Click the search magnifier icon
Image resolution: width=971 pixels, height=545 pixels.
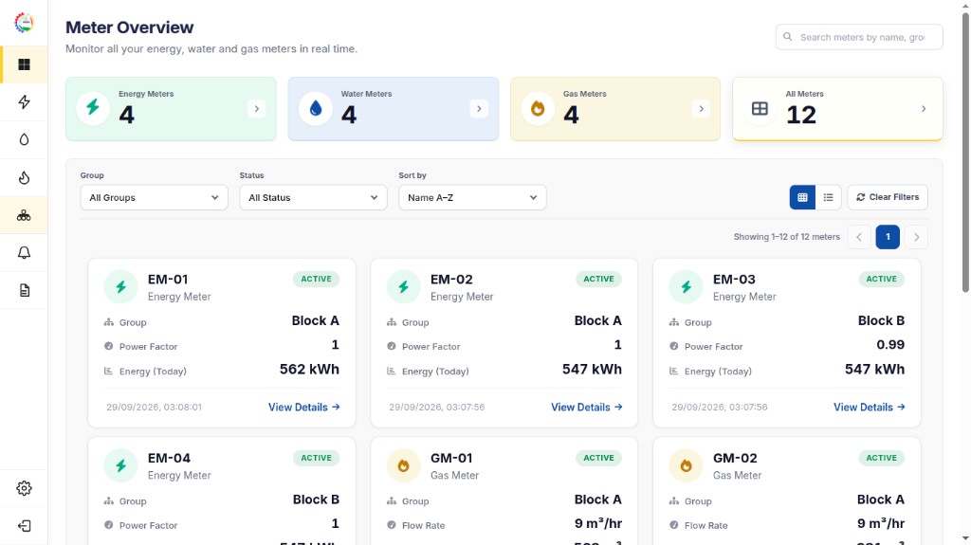click(x=788, y=37)
